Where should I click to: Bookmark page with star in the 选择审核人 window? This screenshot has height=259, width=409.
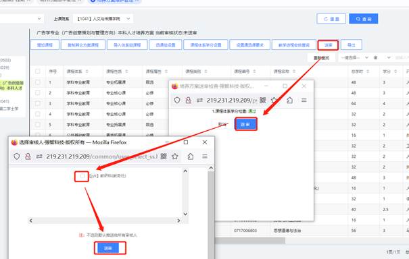175,156
